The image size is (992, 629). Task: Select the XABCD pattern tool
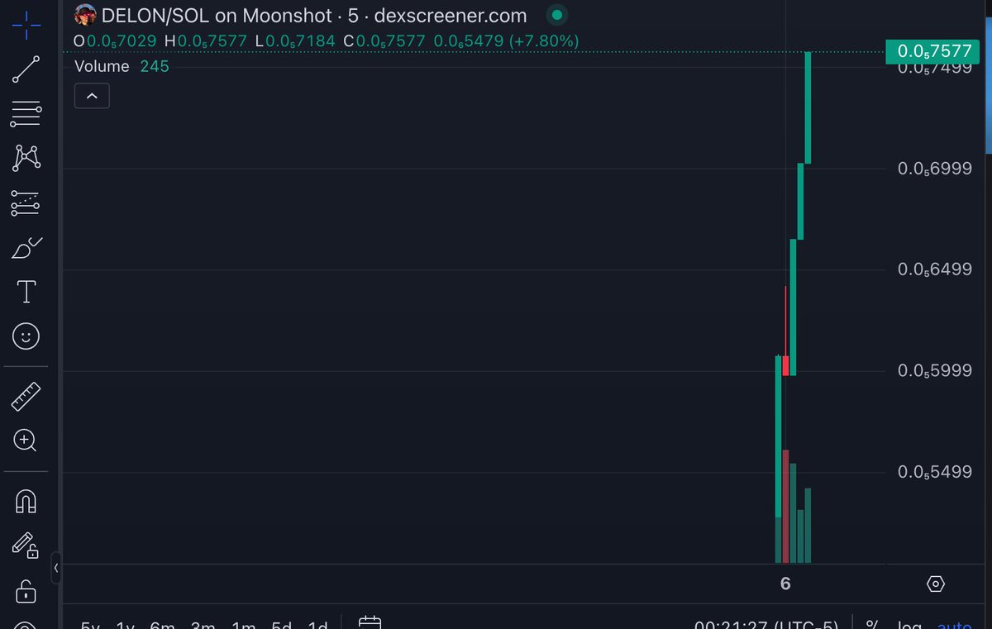point(26,157)
